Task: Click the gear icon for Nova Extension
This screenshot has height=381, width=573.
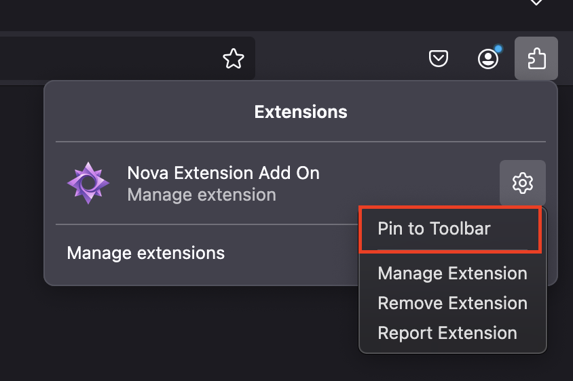Action: click(522, 183)
